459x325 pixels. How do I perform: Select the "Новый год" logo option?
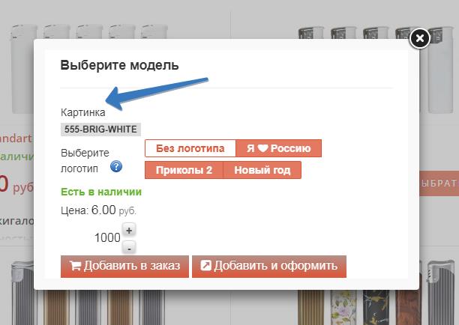pyautogui.click(x=262, y=170)
